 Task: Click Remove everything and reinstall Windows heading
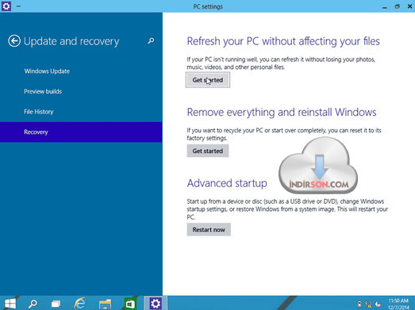(282, 113)
